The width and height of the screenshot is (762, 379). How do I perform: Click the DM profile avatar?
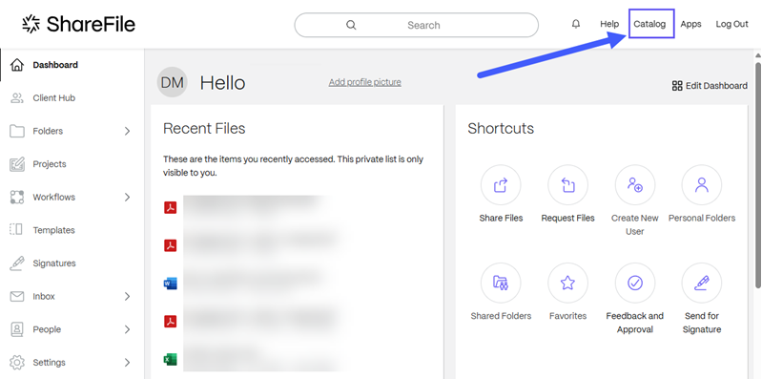(172, 82)
